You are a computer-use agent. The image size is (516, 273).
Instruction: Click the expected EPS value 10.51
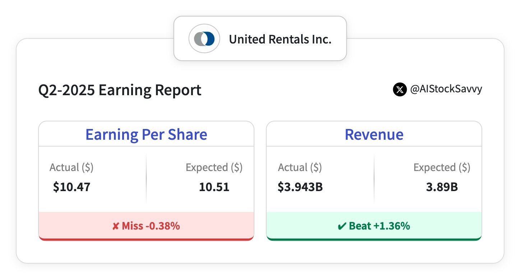click(214, 187)
